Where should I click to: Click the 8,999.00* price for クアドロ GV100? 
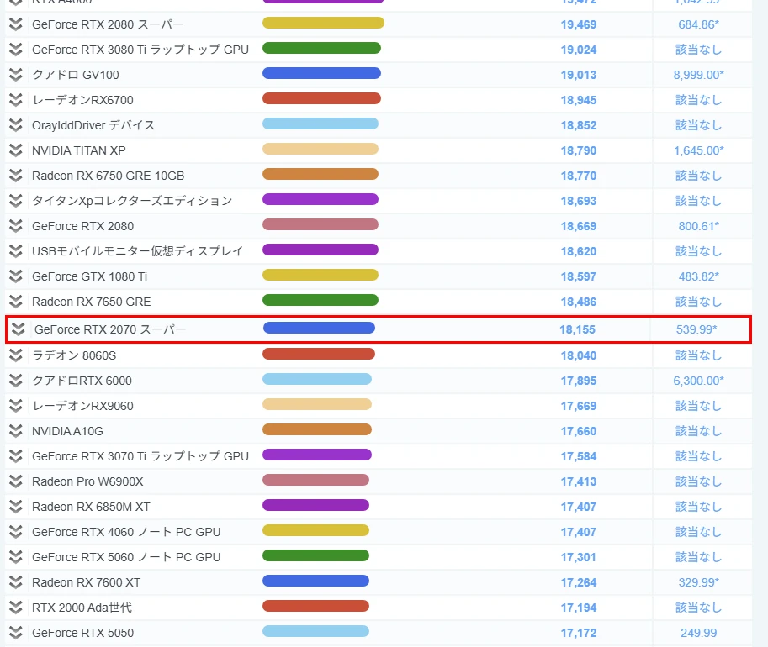pos(698,75)
